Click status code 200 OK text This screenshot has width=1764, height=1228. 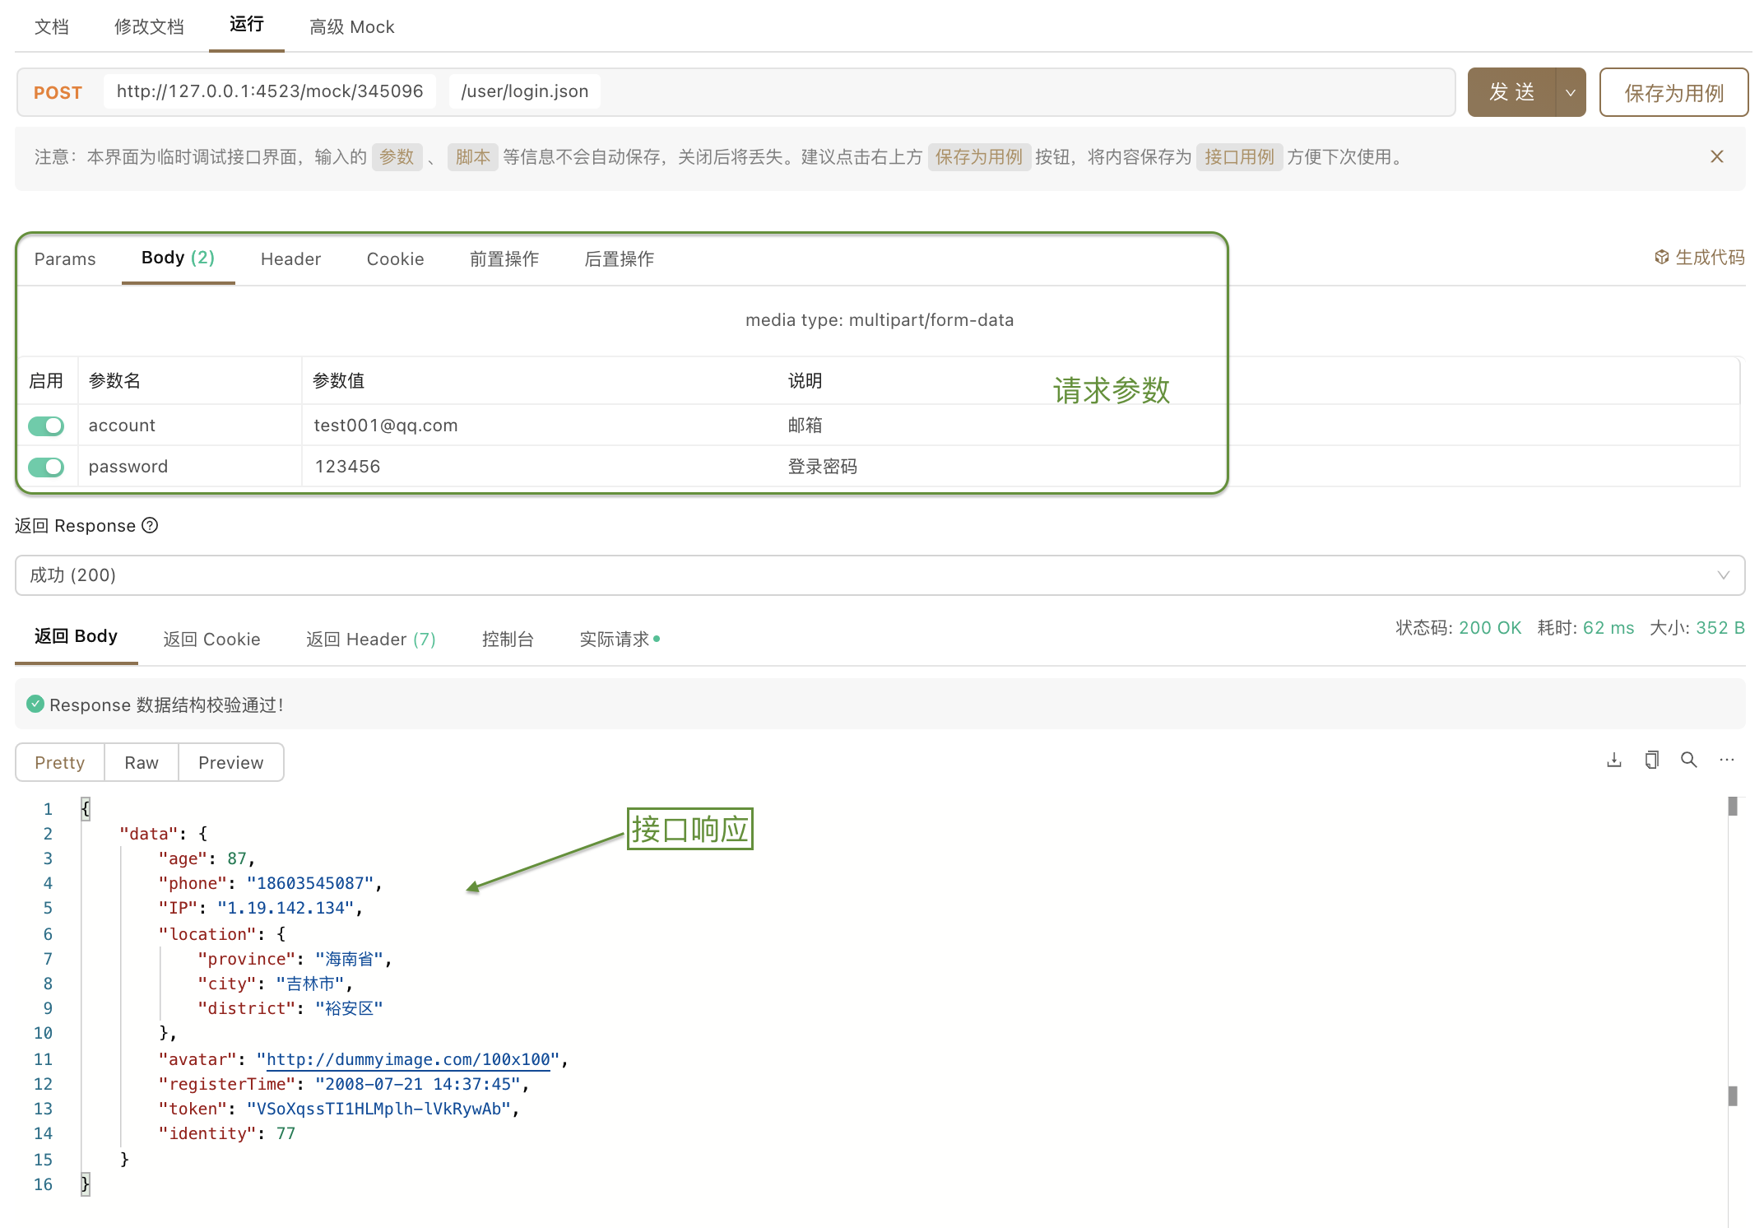(1490, 628)
